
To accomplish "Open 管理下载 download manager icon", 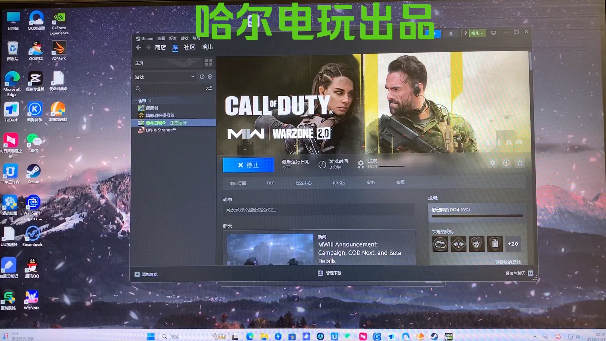I will 320,273.
